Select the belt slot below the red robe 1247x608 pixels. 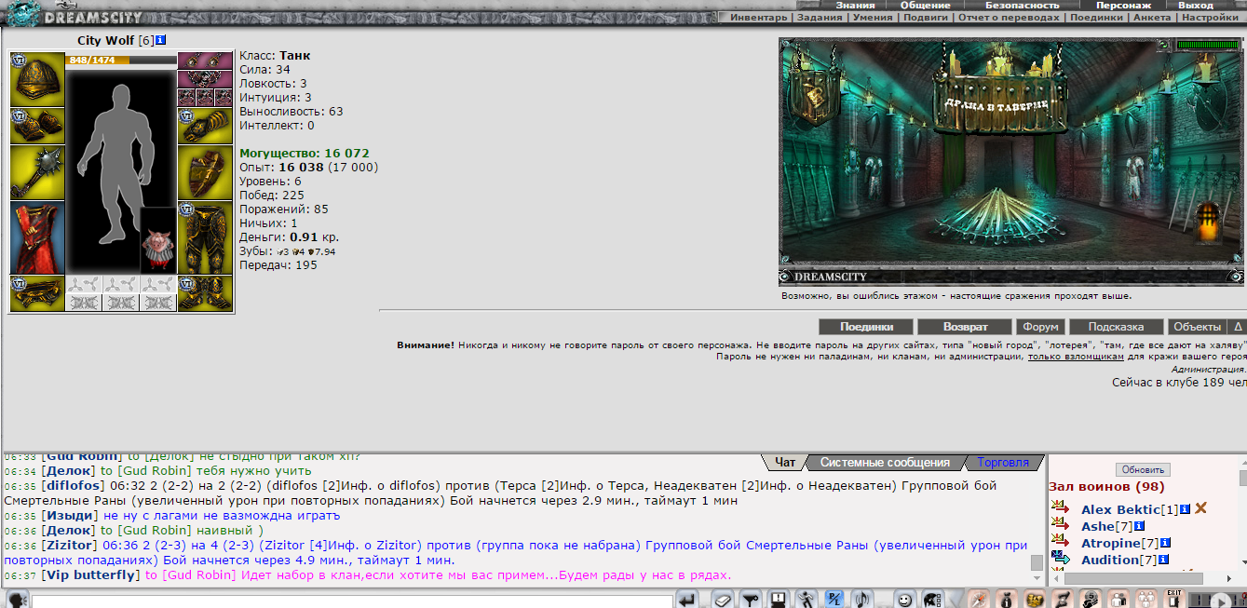(37, 293)
